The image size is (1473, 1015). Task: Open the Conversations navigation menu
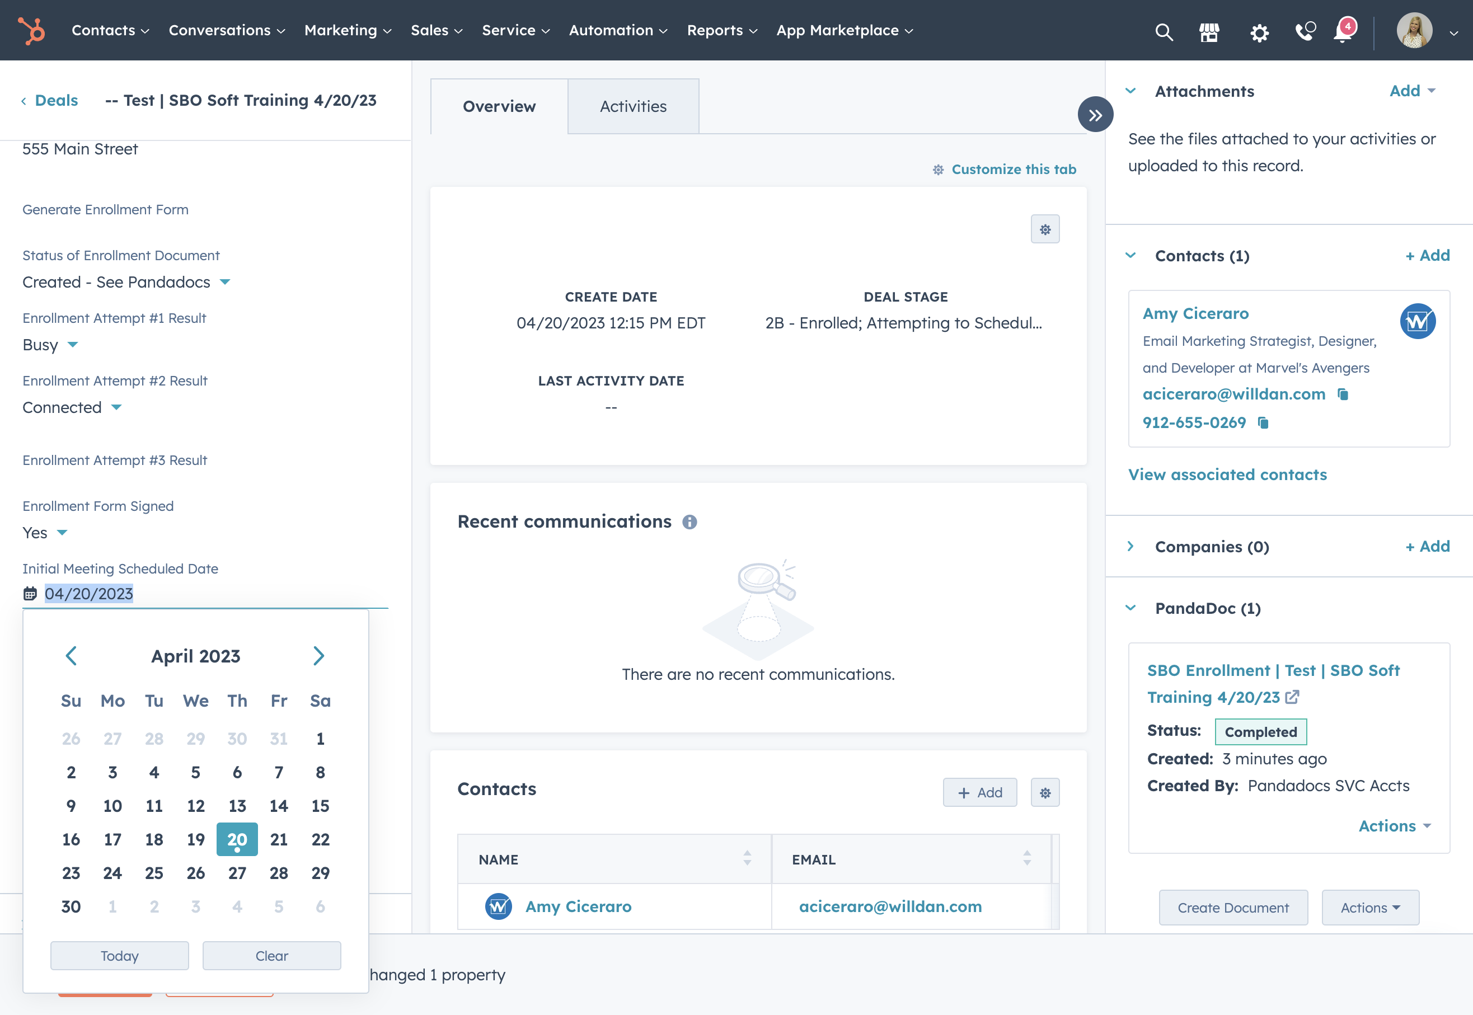[227, 31]
